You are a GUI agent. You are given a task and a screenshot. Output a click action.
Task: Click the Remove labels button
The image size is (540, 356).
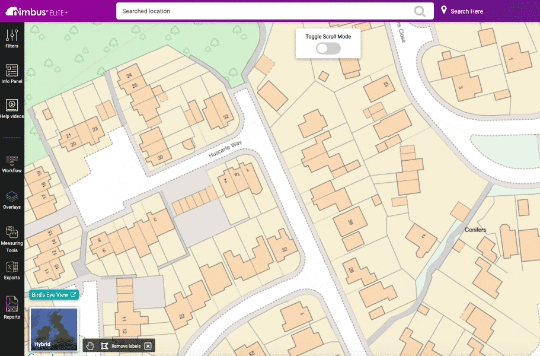(127, 345)
